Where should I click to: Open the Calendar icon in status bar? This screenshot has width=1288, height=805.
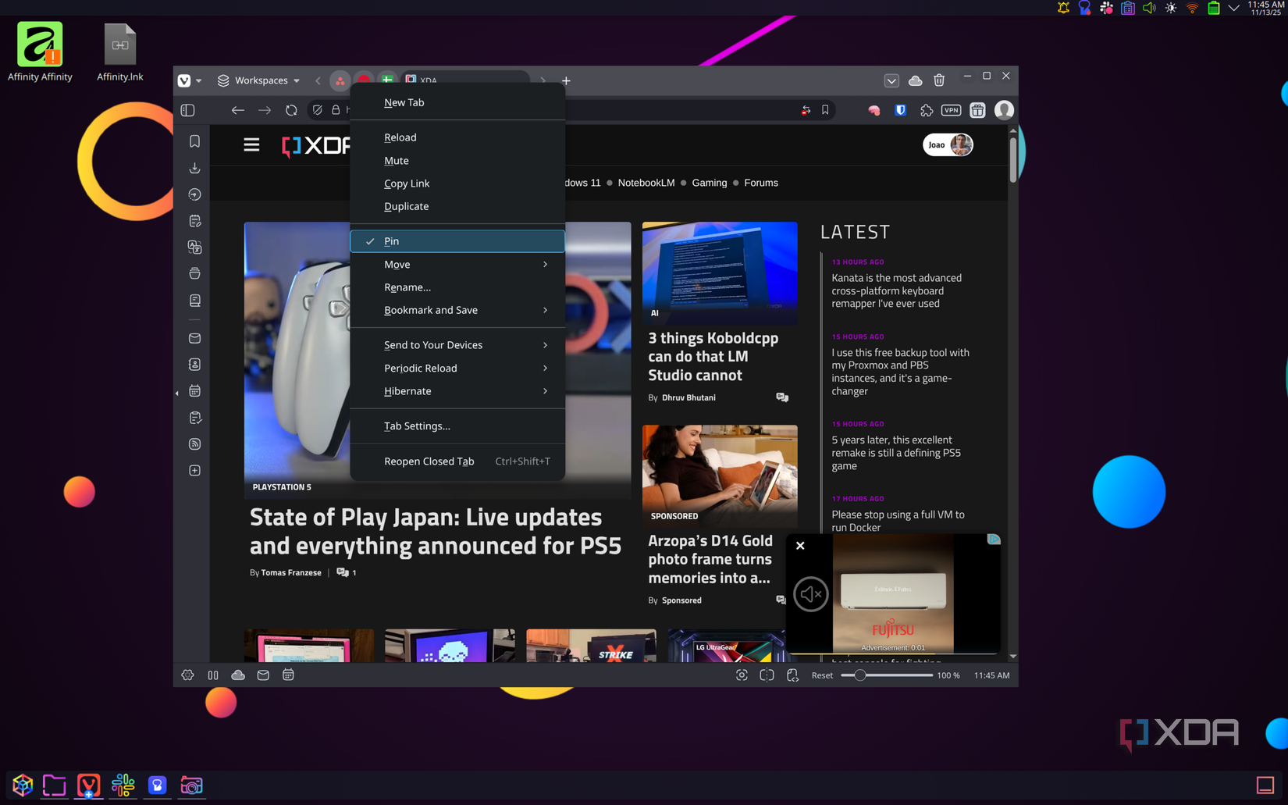point(288,675)
